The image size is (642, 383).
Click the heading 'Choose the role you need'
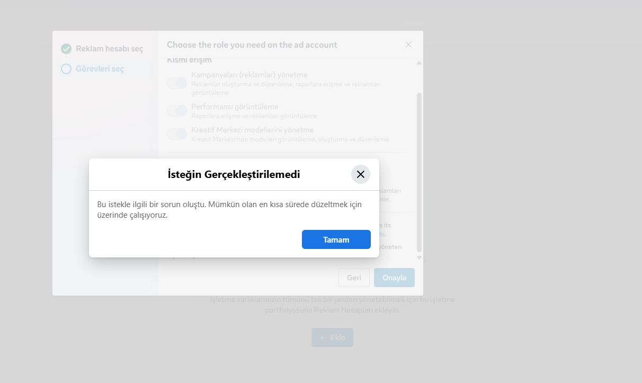click(x=252, y=45)
